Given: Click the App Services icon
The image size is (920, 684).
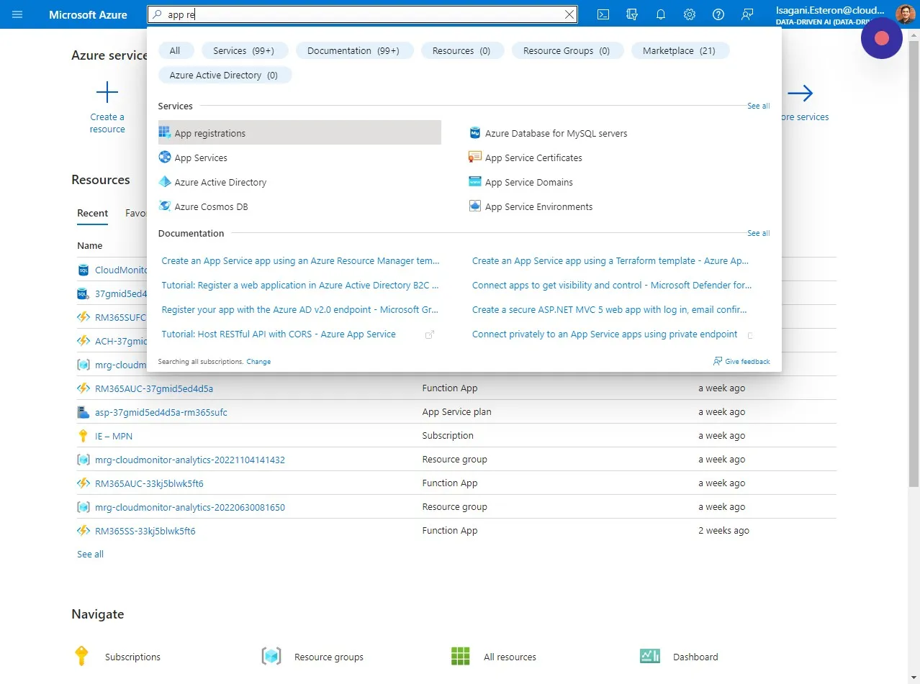Looking at the screenshot, I should click(165, 158).
